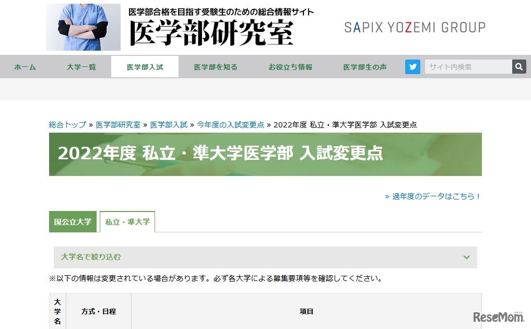This screenshot has width=531, height=329.
Task: Open the 医学部生の声 page
Action: [x=364, y=67]
